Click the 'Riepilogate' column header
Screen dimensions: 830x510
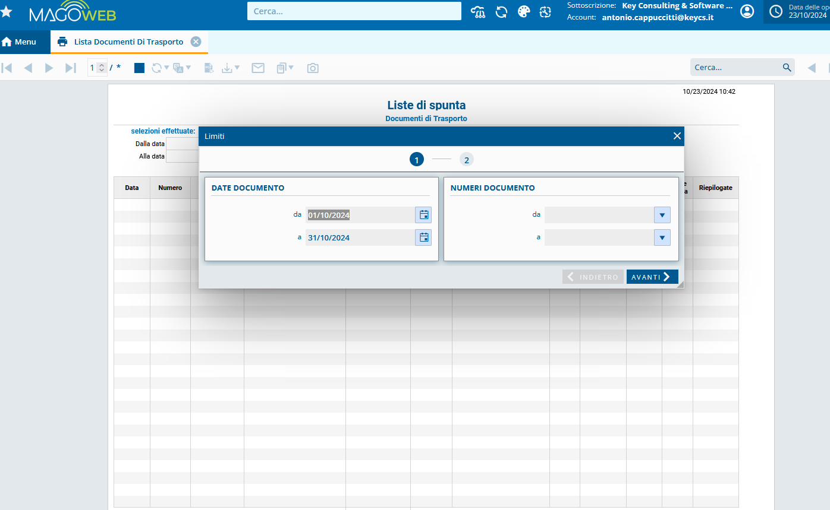click(716, 188)
